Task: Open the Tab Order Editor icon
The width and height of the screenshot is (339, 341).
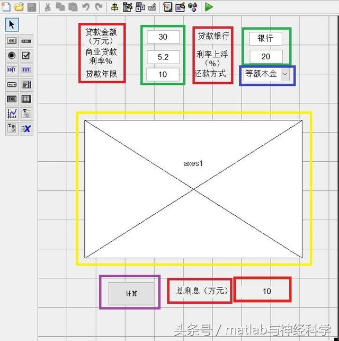Action: 140,7
